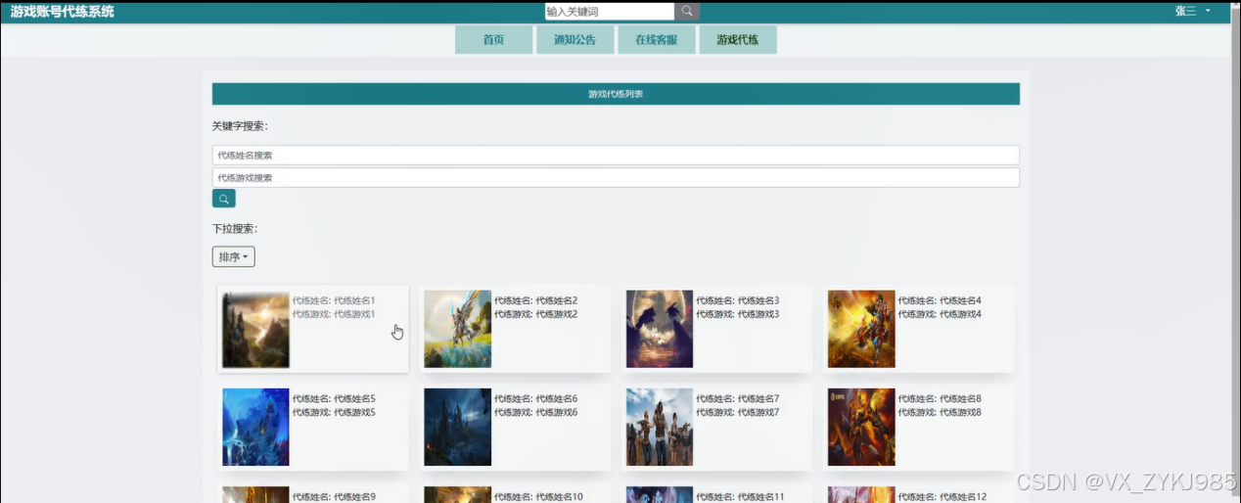Open the 通知公告 tab
The width and height of the screenshot is (1241, 503).
(x=575, y=40)
